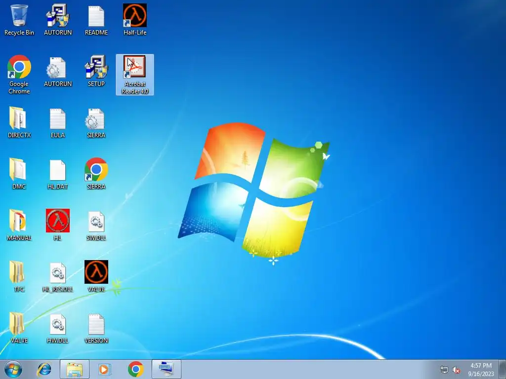Image resolution: width=506 pixels, height=379 pixels.
Task: Select the VALVE folder icon
Action: coord(19,328)
